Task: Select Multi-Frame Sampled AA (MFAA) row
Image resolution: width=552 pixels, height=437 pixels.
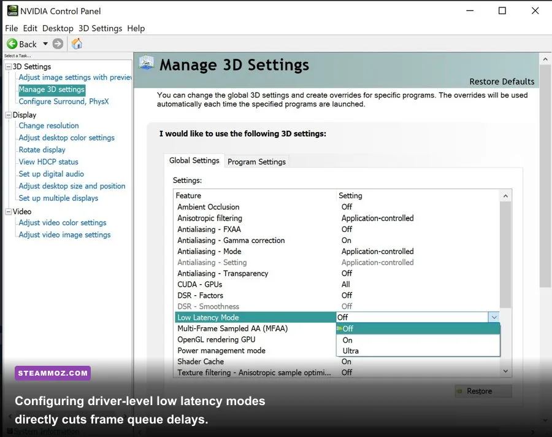Action: pyautogui.click(x=255, y=328)
